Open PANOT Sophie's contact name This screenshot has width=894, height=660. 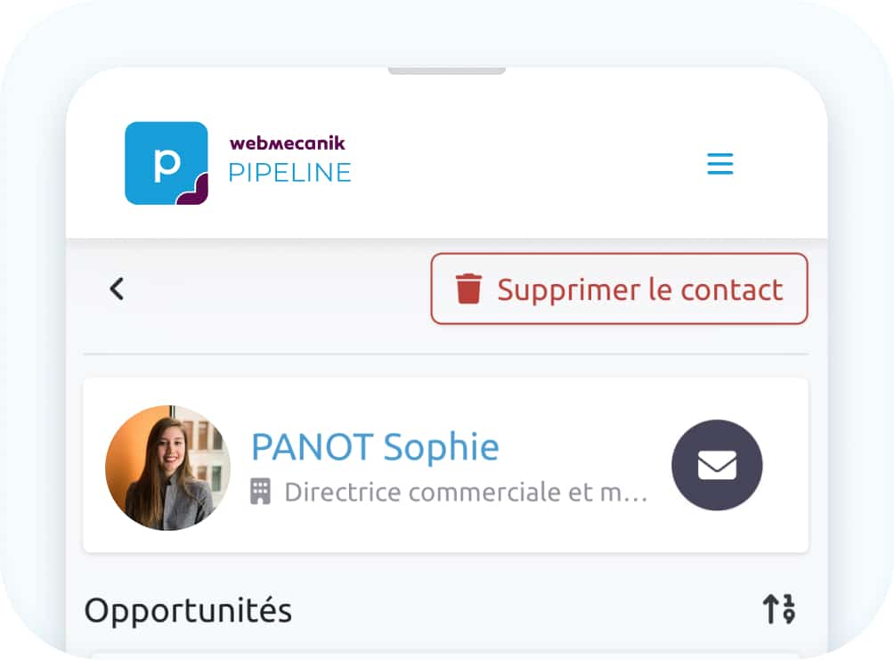pyautogui.click(x=374, y=446)
